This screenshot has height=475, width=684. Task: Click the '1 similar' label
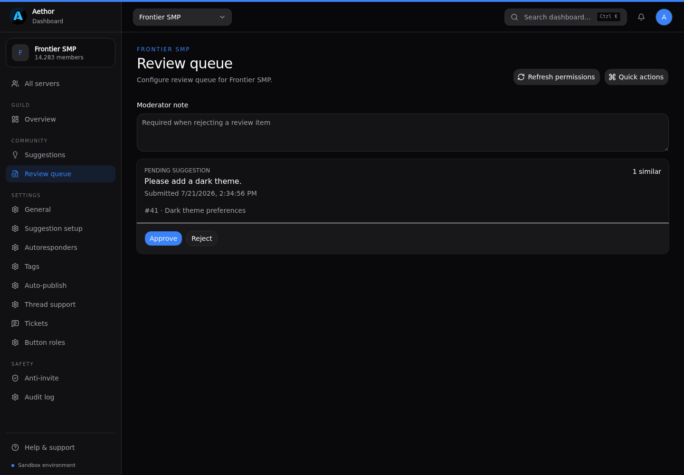(x=646, y=171)
